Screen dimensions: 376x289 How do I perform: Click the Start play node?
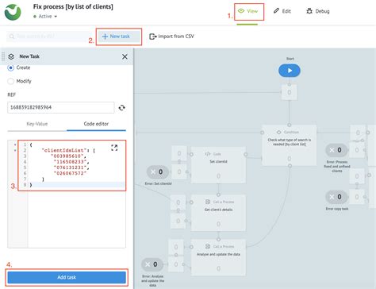point(290,71)
